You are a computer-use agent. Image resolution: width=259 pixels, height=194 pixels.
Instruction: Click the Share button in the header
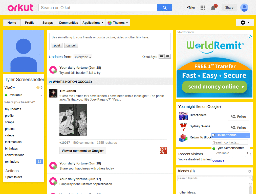(x=229, y=8)
